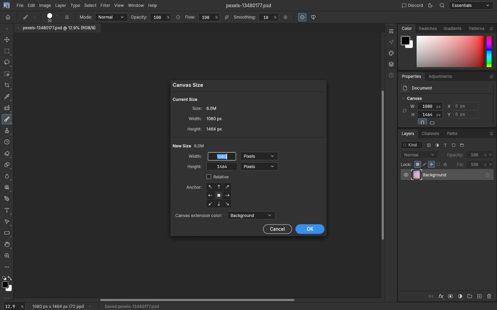
Task: Open the Layers dock panel icon
Action: point(391,65)
